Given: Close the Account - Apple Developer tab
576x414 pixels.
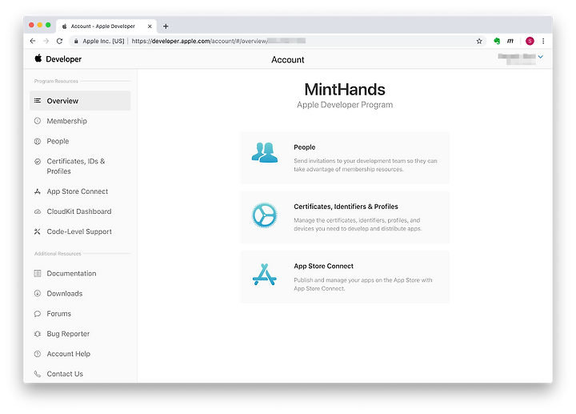Looking at the screenshot, I should click(x=150, y=26).
